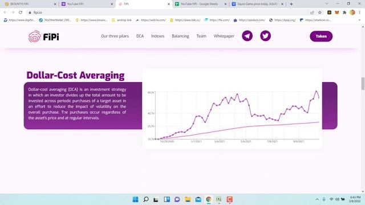
Task: Open the MetaMask fox extension
Action: pyautogui.click(x=337, y=13)
